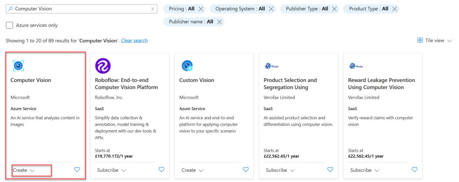Open Roboflow End-to-end Computer Vision Platform title
Viewport: 459px width, 182px height.
tap(126, 84)
